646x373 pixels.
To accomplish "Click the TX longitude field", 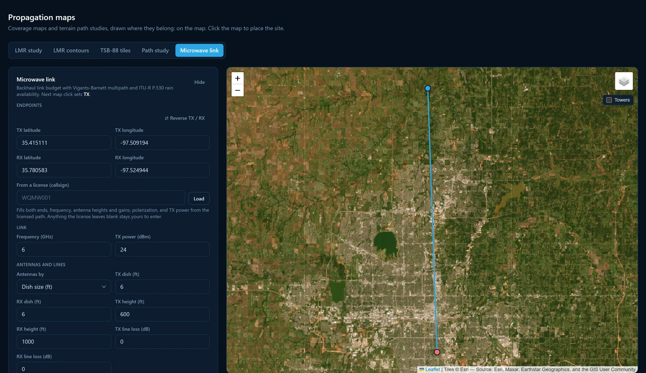I will (162, 143).
